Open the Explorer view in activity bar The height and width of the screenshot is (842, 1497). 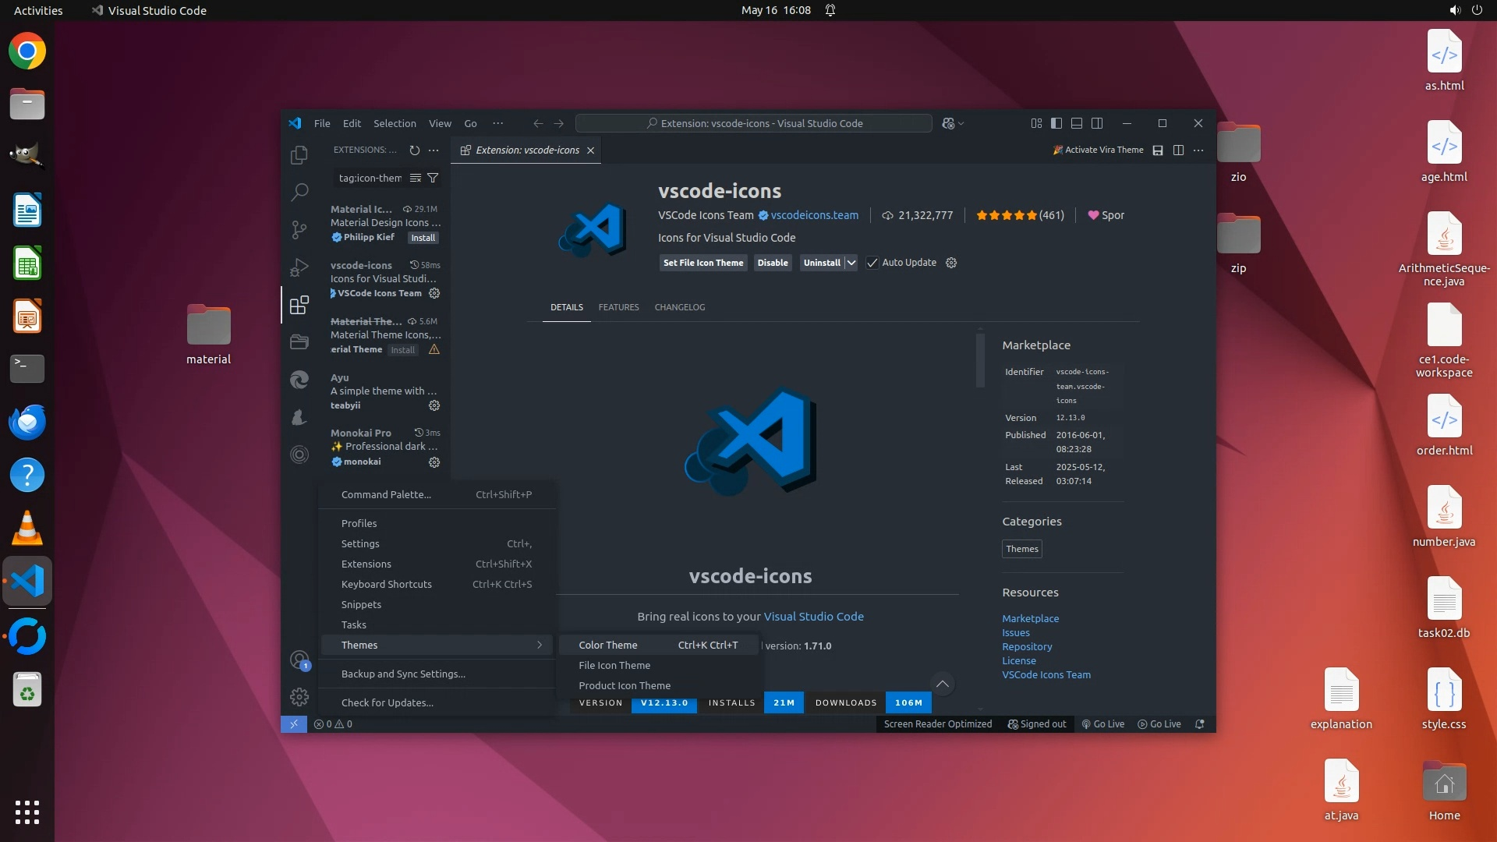(x=299, y=155)
